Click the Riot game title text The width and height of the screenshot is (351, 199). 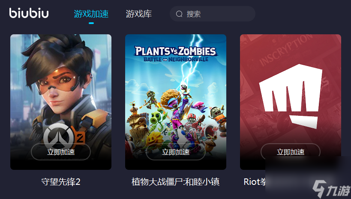[x=255, y=182]
